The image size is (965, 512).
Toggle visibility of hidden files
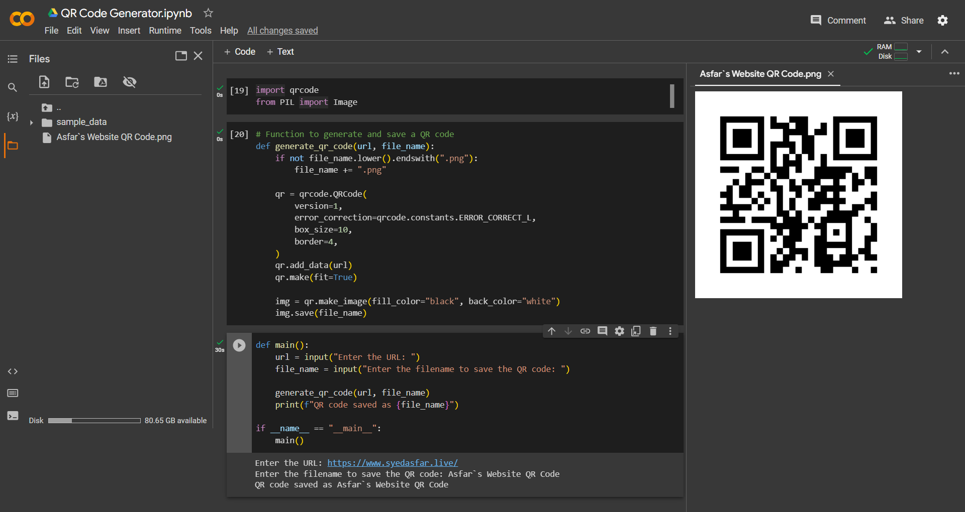pos(129,82)
